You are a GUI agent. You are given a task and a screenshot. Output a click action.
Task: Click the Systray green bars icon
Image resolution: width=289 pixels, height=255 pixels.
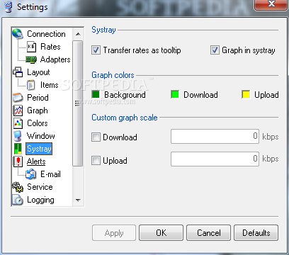point(18,149)
